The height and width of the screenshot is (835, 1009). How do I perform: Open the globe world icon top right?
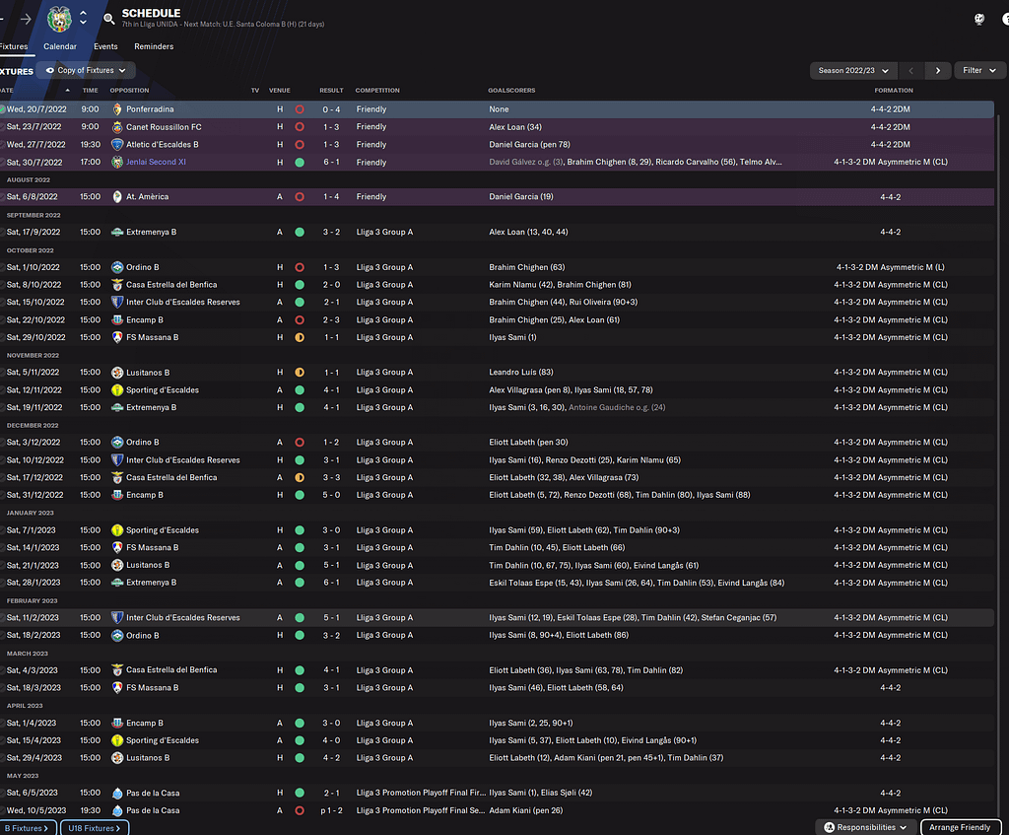tap(979, 19)
